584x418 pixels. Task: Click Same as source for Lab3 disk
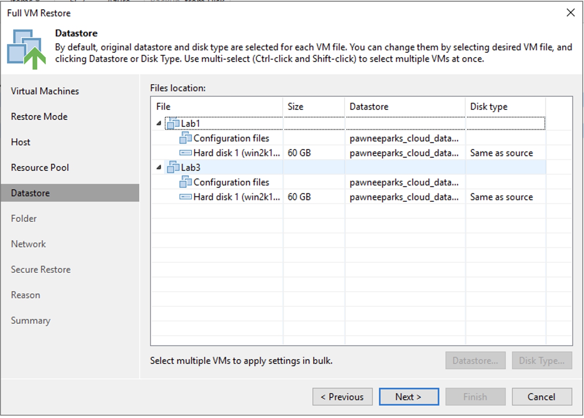(502, 197)
